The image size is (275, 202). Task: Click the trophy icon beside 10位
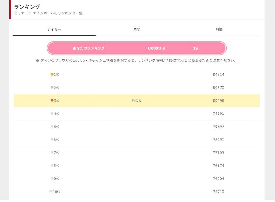tap(51, 192)
